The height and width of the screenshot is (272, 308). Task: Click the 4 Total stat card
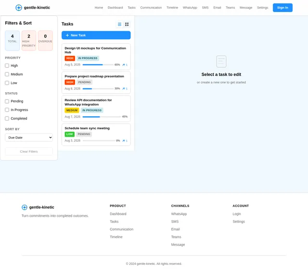pos(13,40)
